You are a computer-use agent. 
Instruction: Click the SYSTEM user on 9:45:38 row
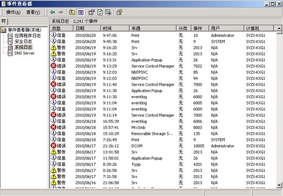coord(218,42)
